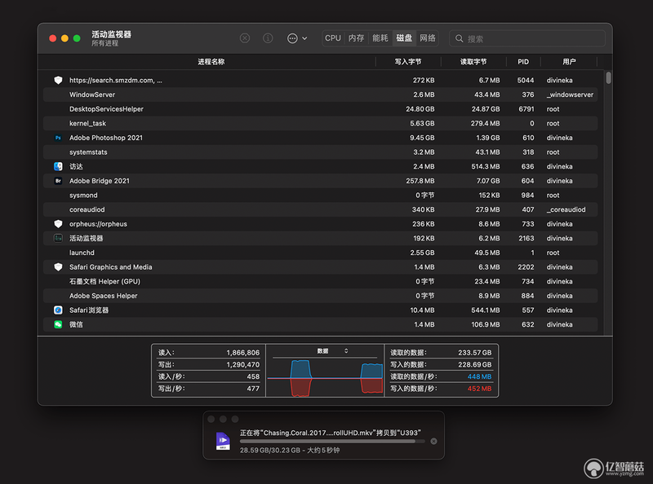Select the coreaudiod process row

click(x=320, y=209)
